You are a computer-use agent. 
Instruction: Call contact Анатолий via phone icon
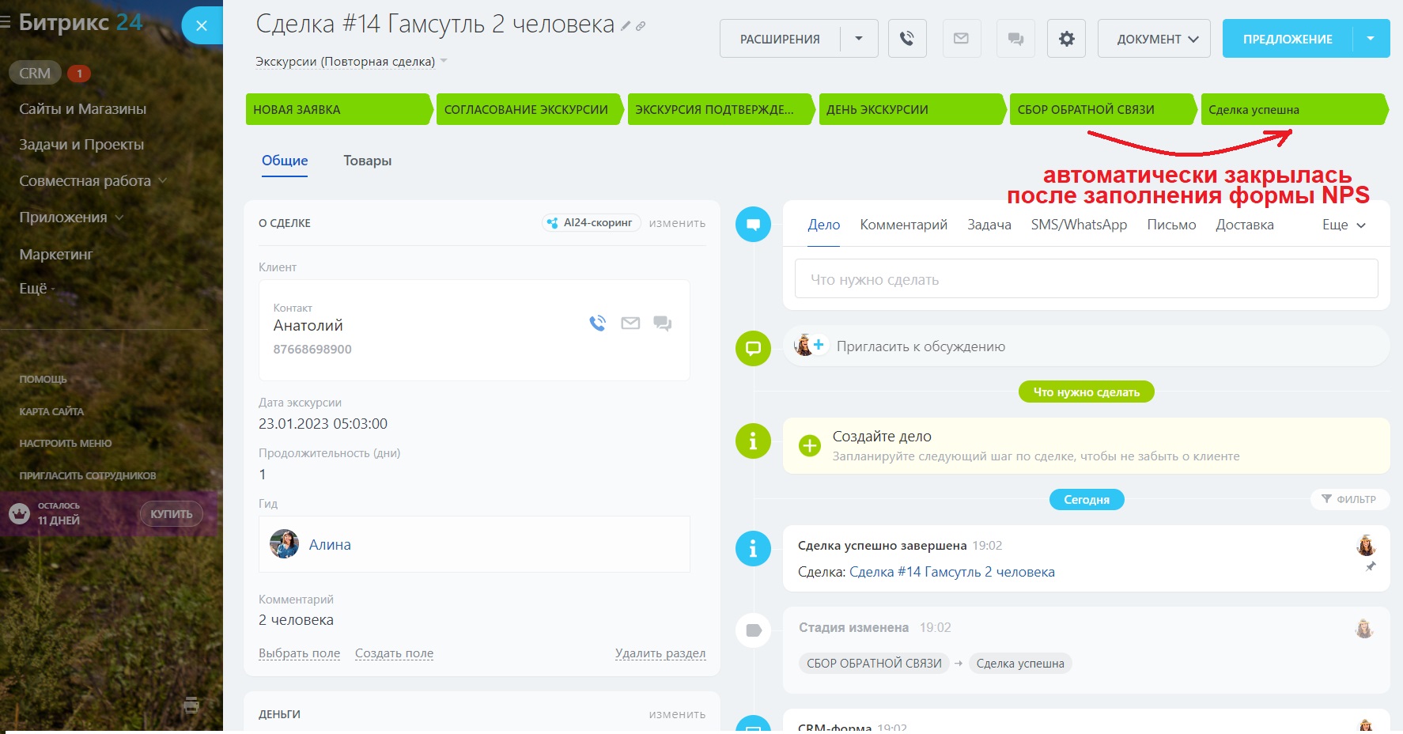[x=597, y=323]
